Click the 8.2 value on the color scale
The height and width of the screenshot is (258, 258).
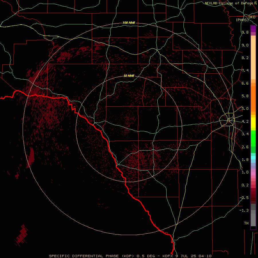coord(245,58)
